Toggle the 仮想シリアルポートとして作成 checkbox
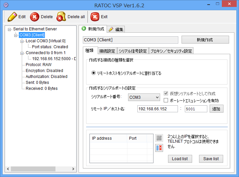The width and height of the screenshot is (239, 177). (x=166, y=93)
